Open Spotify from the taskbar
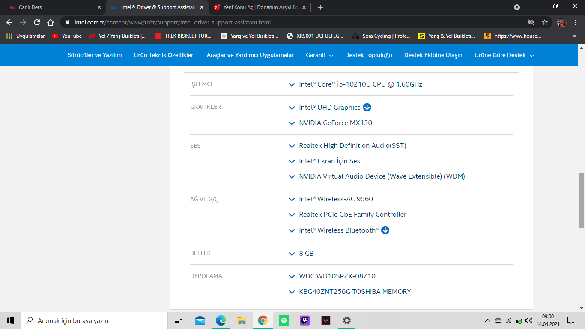This screenshot has width=585, height=329. tap(284, 320)
